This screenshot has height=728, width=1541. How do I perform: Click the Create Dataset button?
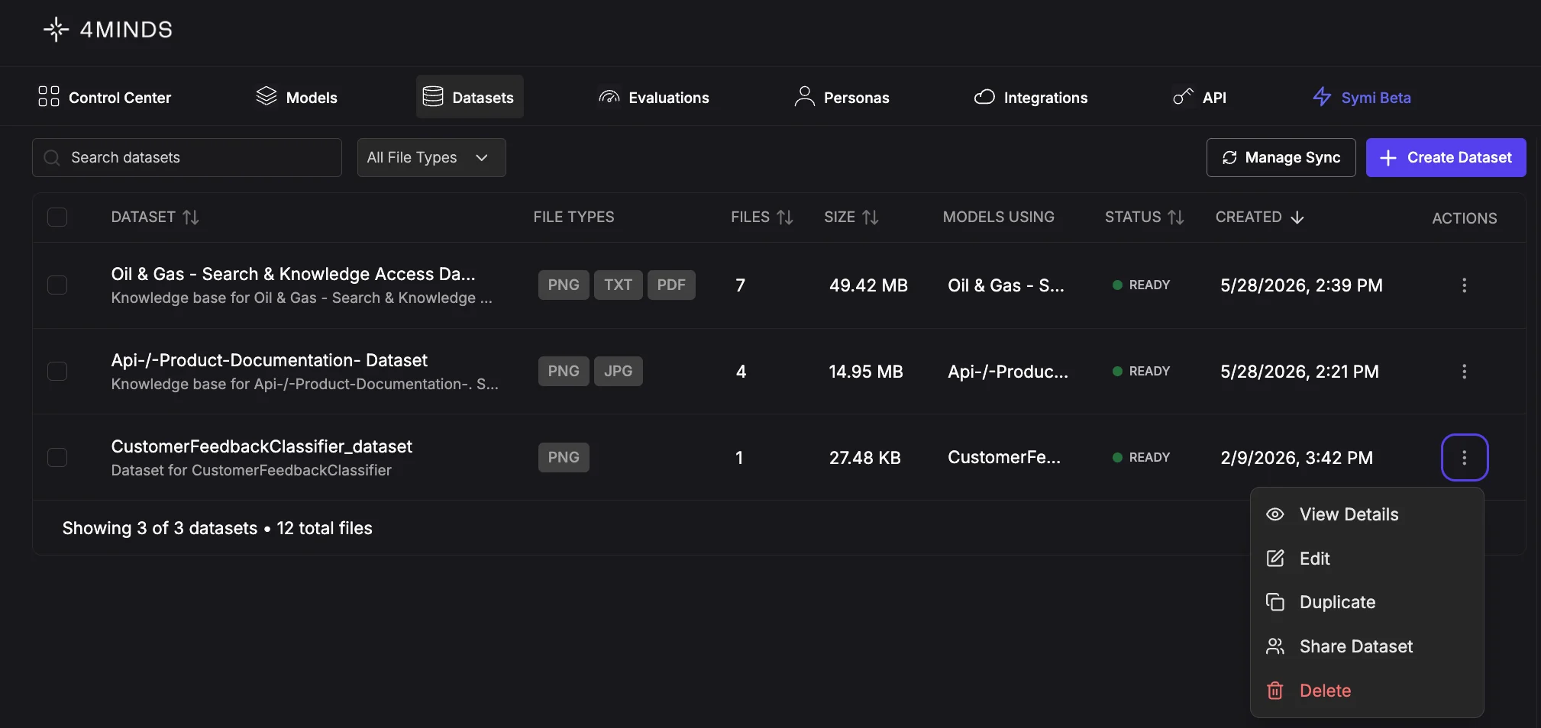click(x=1446, y=157)
